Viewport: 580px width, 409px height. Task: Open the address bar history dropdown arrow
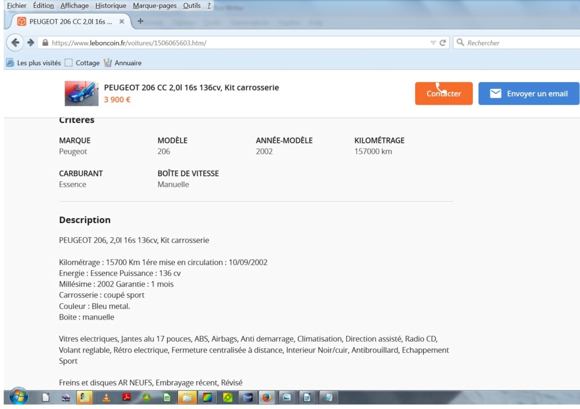(x=433, y=43)
